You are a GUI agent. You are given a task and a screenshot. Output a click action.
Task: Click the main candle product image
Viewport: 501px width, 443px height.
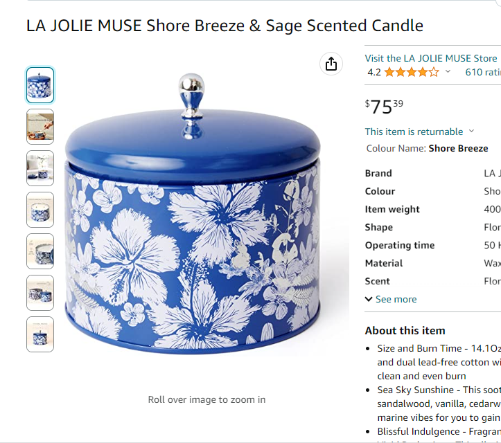click(x=193, y=214)
